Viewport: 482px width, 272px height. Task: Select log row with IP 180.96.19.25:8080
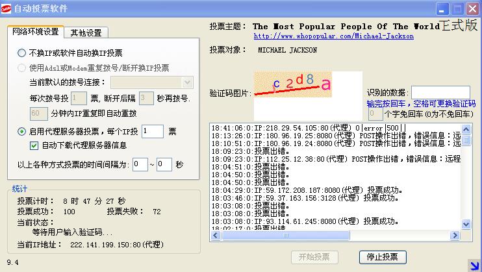point(336,136)
